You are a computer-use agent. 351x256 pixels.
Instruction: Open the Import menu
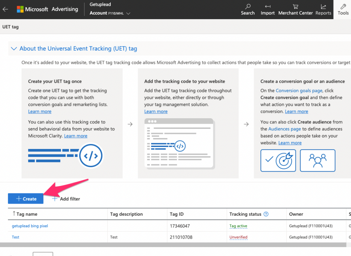267,10
